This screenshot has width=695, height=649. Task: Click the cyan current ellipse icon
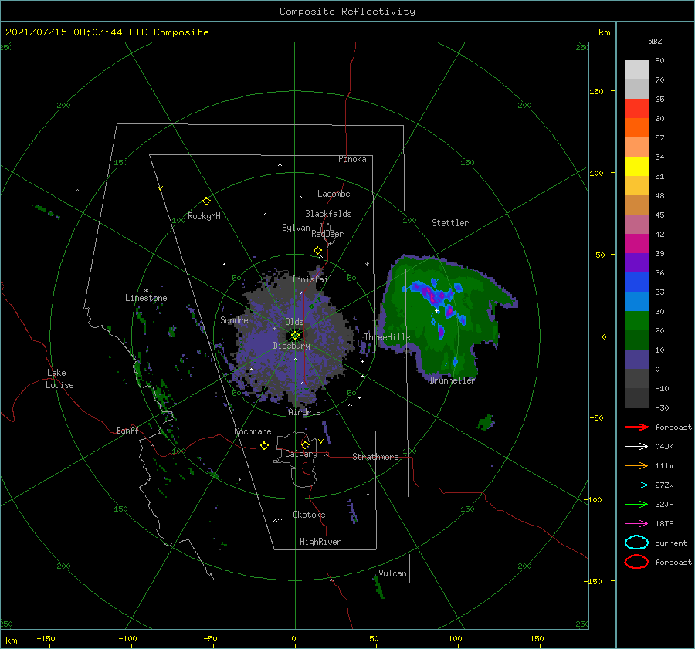tap(636, 543)
